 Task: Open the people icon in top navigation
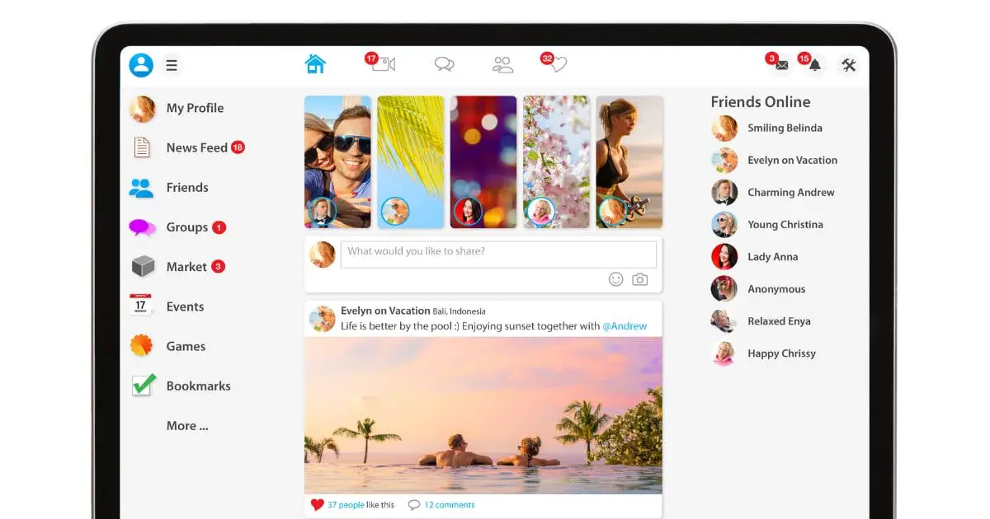[502, 64]
